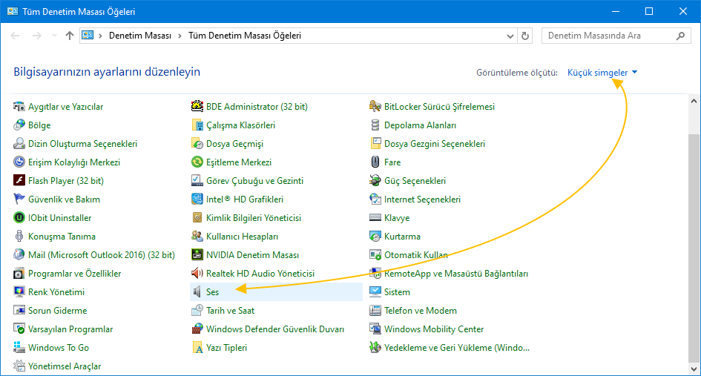701x376 pixels.
Task: Launch IObit Uninstaller icon
Action: pyautogui.click(x=19, y=218)
